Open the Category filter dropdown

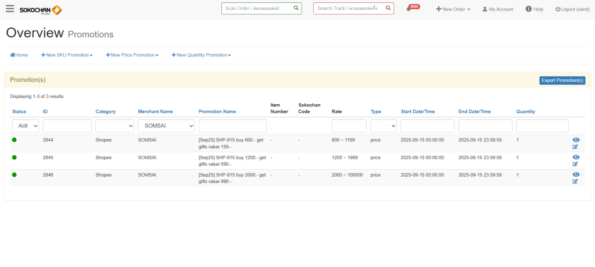tap(114, 126)
